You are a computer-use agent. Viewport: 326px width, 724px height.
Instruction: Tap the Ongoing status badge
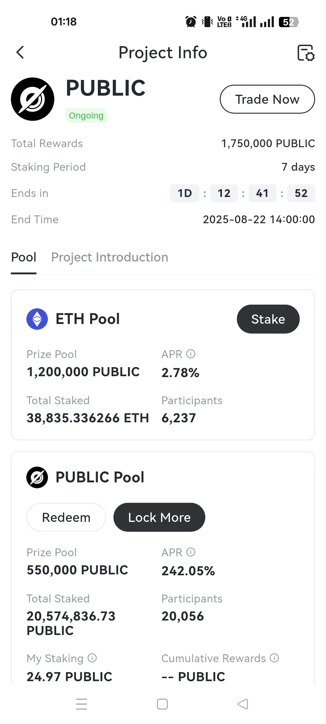[86, 116]
